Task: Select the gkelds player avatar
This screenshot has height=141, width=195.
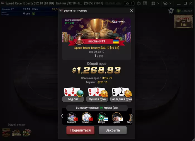Action: [x=117, y=118]
